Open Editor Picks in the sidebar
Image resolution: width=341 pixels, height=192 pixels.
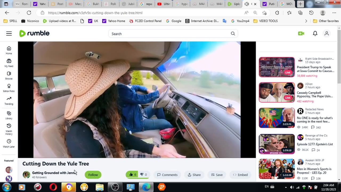pyautogui.click(x=9, y=88)
